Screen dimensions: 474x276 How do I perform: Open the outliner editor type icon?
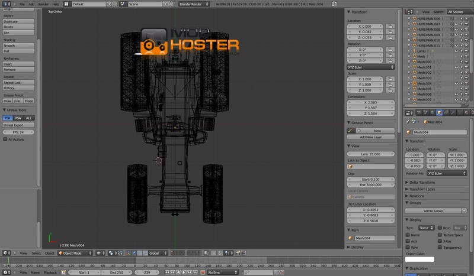click(x=409, y=12)
